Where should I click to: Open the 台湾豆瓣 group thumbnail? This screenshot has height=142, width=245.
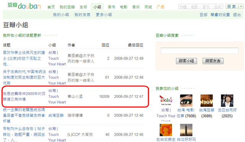click(207, 101)
